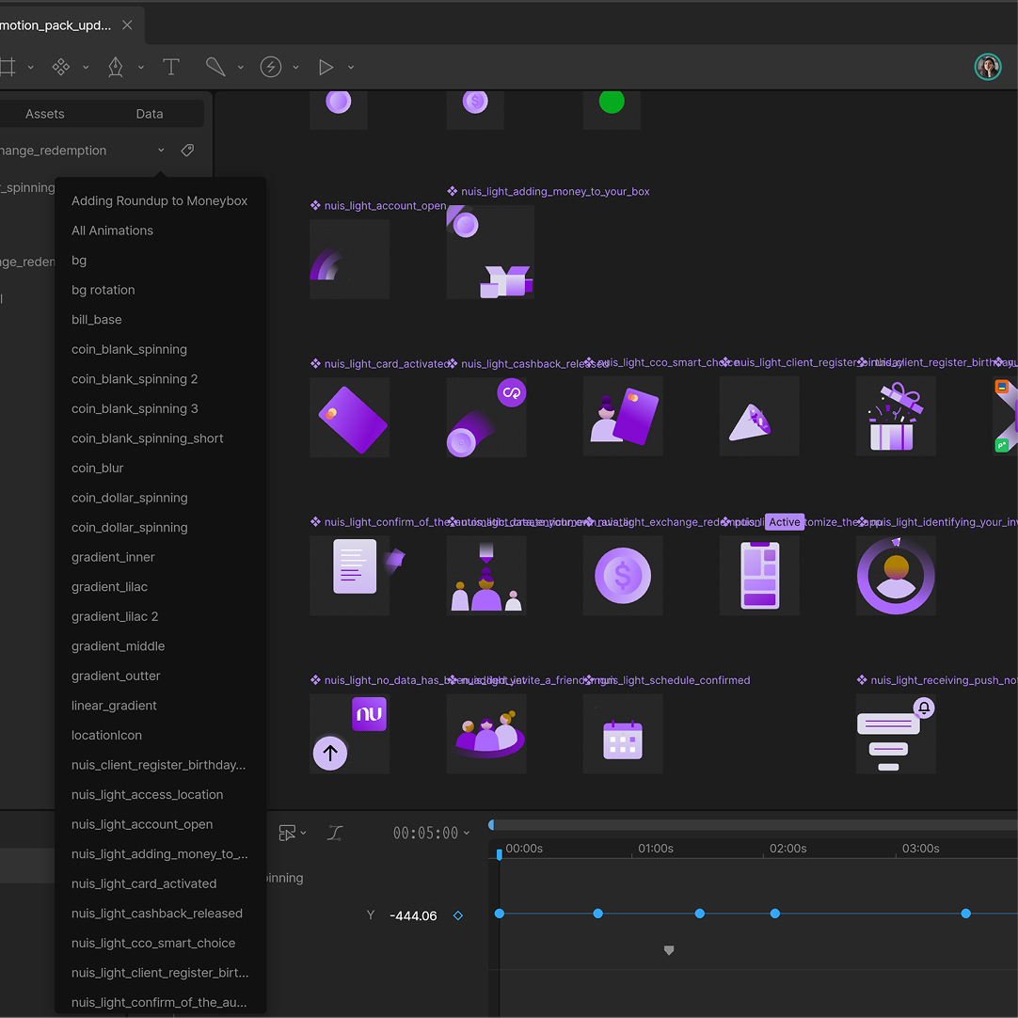Open the nuis_light_card_activated thumbnail

(349, 415)
